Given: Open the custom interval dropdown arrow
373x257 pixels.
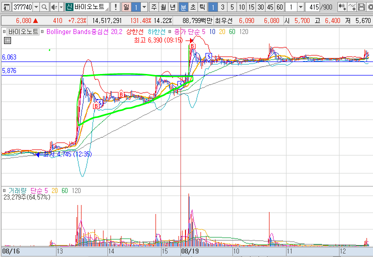Looking at the screenshot, I should (300, 7).
